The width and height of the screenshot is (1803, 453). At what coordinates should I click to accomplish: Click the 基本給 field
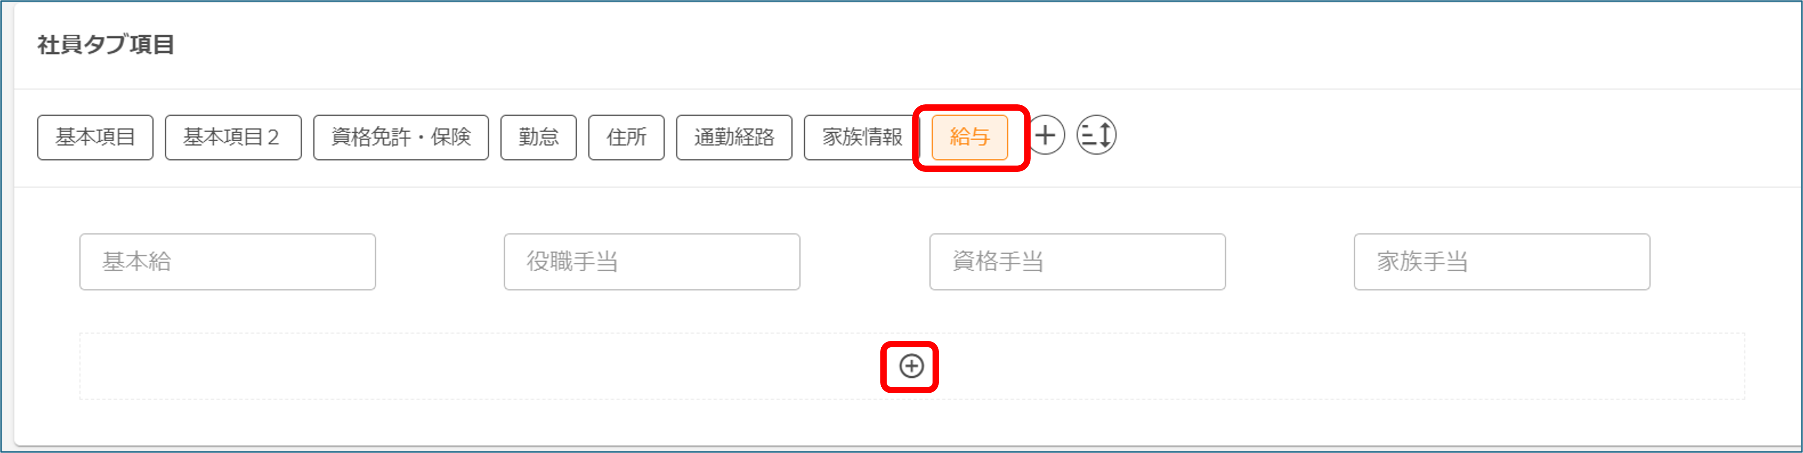pos(228,262)
